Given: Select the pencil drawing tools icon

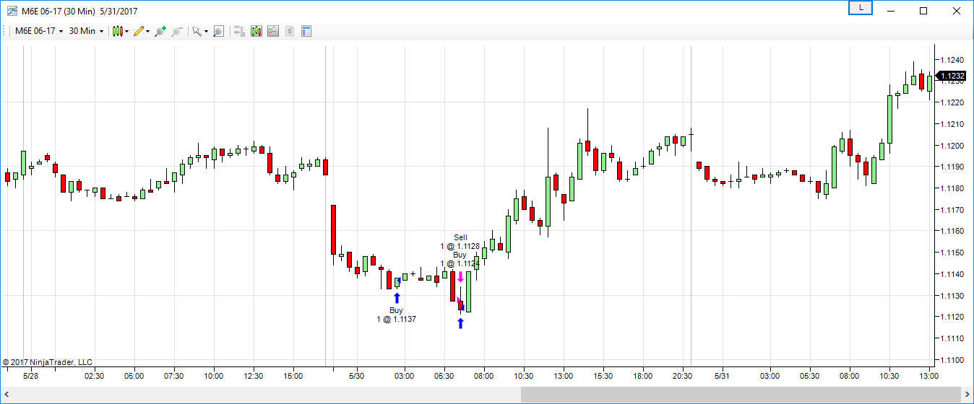Looking at the screenshot, I should 139,31.
